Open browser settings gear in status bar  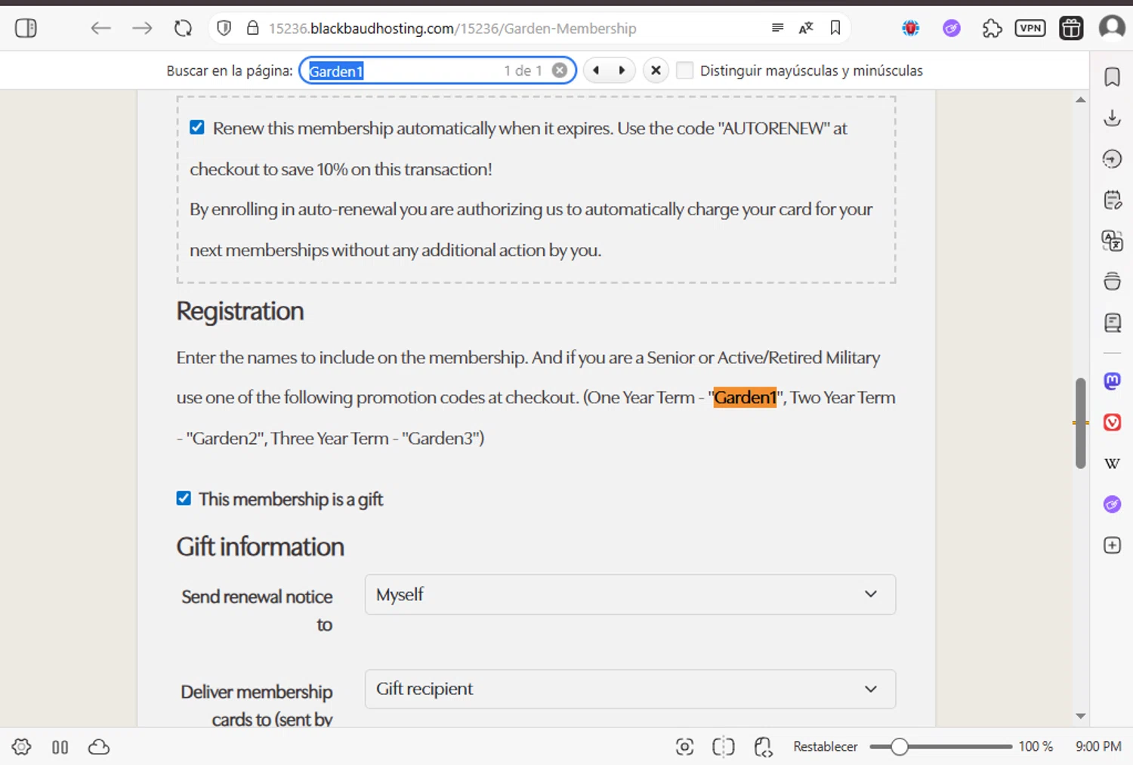[21, 747]
